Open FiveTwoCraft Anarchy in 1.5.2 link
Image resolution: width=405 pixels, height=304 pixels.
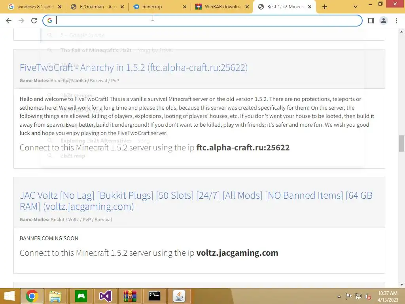pos(134,67)
